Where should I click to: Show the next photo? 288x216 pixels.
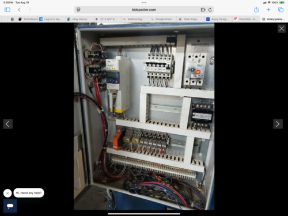(x=278, y=124)
